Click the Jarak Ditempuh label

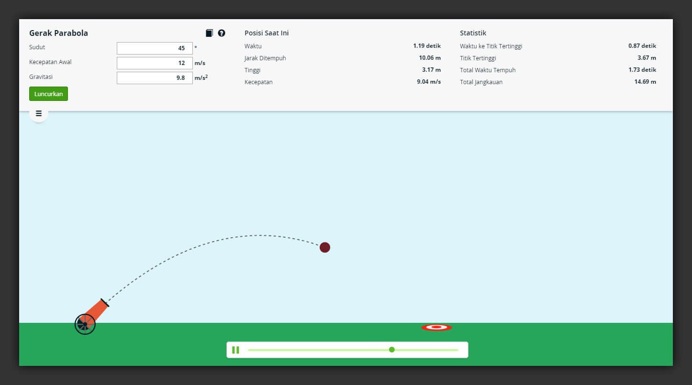pos(265,58)
